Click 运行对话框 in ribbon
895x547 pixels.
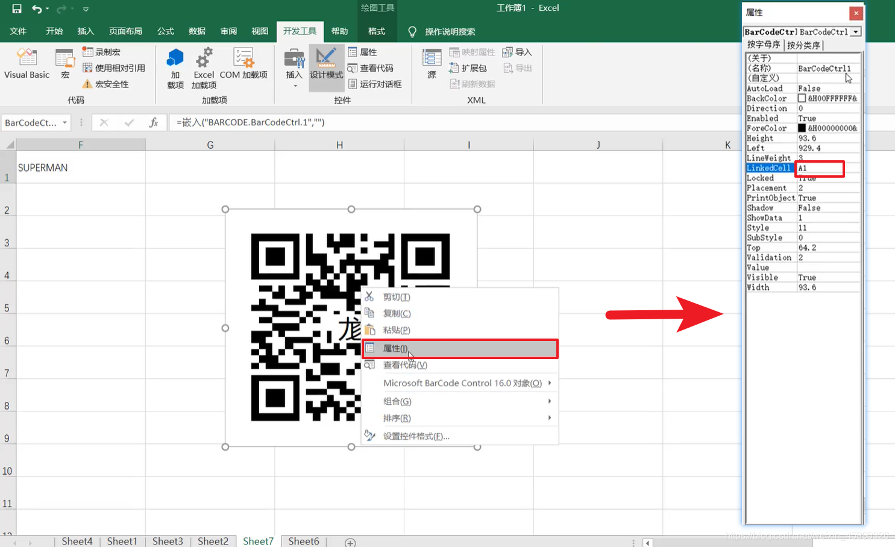(375, 84)
